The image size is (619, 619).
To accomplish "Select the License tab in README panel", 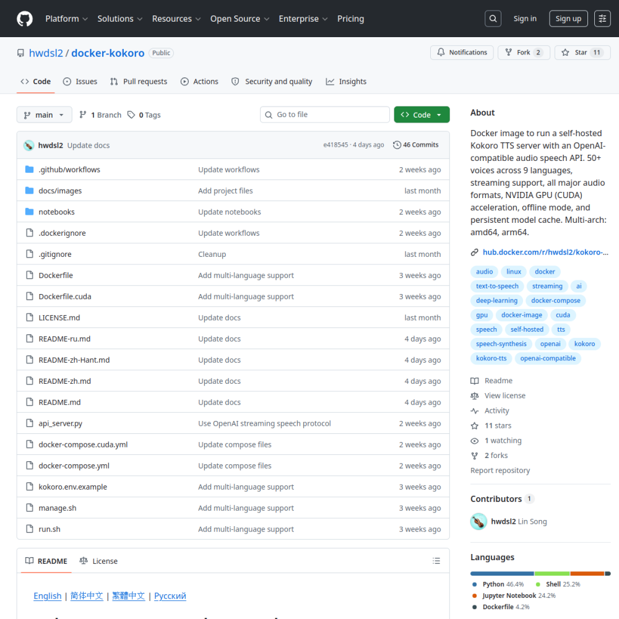I will [x=98, y=561].
